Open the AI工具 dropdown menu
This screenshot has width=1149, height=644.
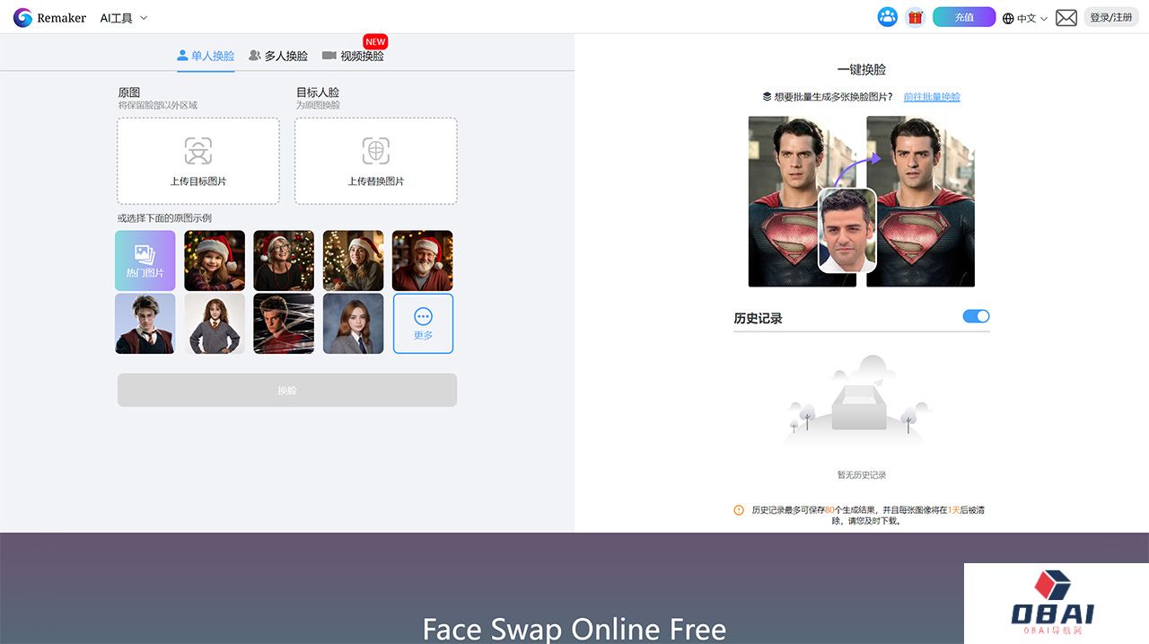tap(124, 17)
